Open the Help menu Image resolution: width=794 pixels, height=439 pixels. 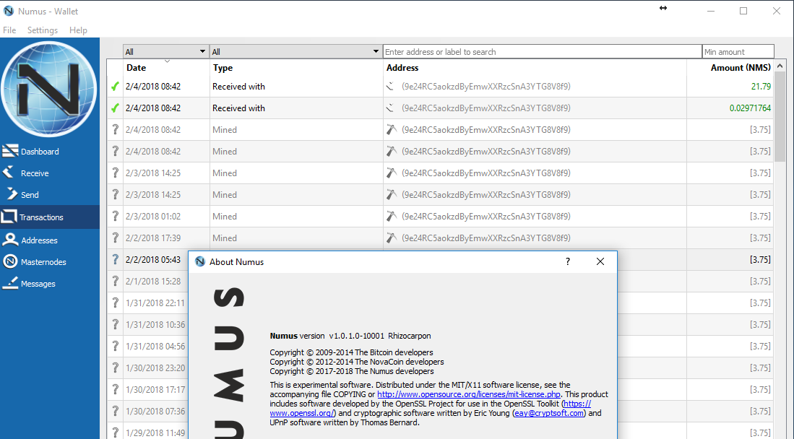tap(78, 30)
